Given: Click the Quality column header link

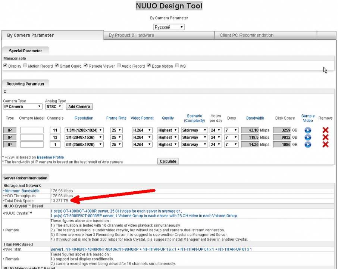Looking at the screenshot, I should pyautogui.click(x=168, y=118).
